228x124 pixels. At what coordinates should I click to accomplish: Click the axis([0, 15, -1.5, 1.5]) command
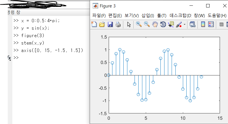coord(52,51)
